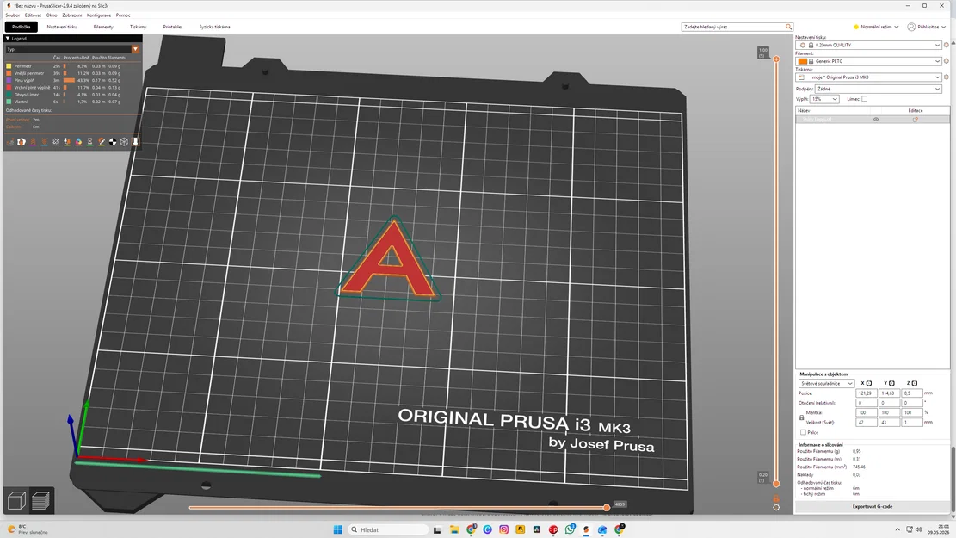Switch to the Fyzická tiskárna tab
The height and width of the screenshot is (538, 956).
(x=214, y=27)
